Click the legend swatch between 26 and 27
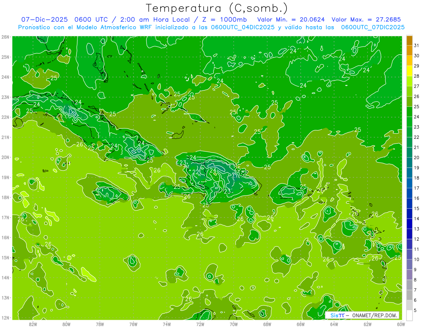Viewport: 426px width, 329px height. pyautogui.click(x=409, y=92)
